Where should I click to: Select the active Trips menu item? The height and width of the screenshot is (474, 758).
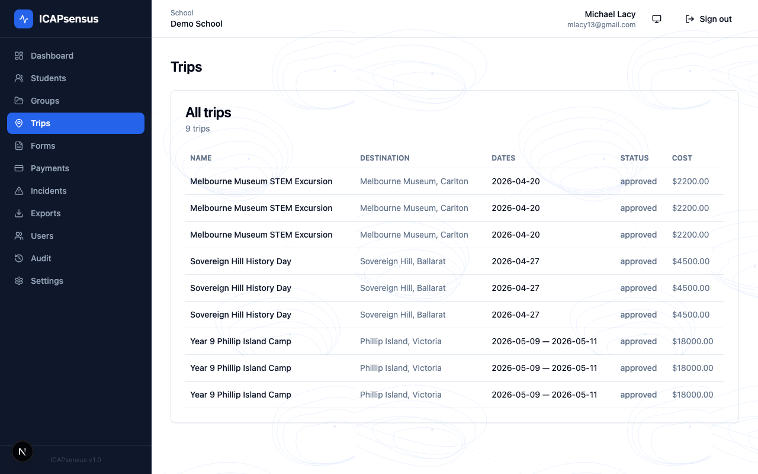[76, 123]
